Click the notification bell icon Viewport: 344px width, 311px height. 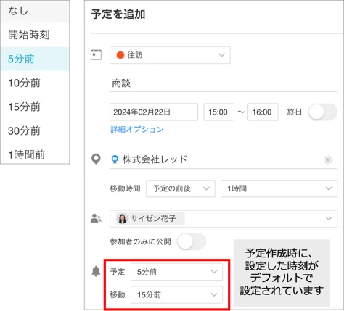coord(96,271)
